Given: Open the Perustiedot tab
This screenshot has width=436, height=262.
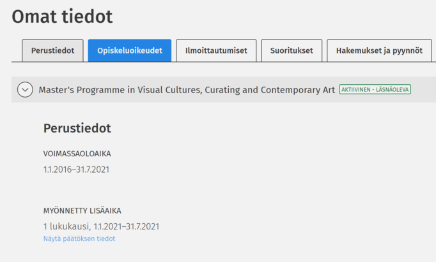Looking at the screenshot, I should click(52, 51).
